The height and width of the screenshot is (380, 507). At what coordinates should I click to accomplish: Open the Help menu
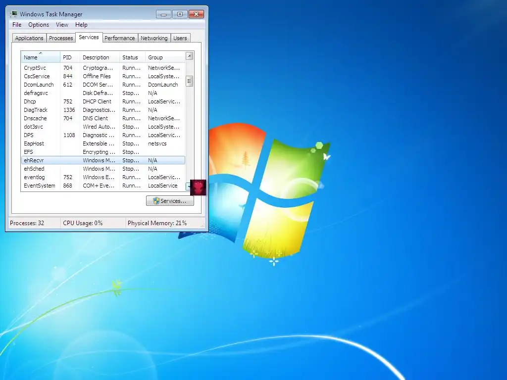pos(81,25)
